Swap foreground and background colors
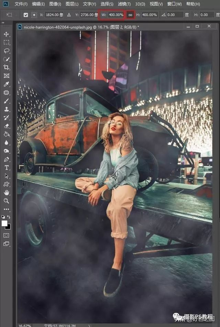 coord(9,217)
